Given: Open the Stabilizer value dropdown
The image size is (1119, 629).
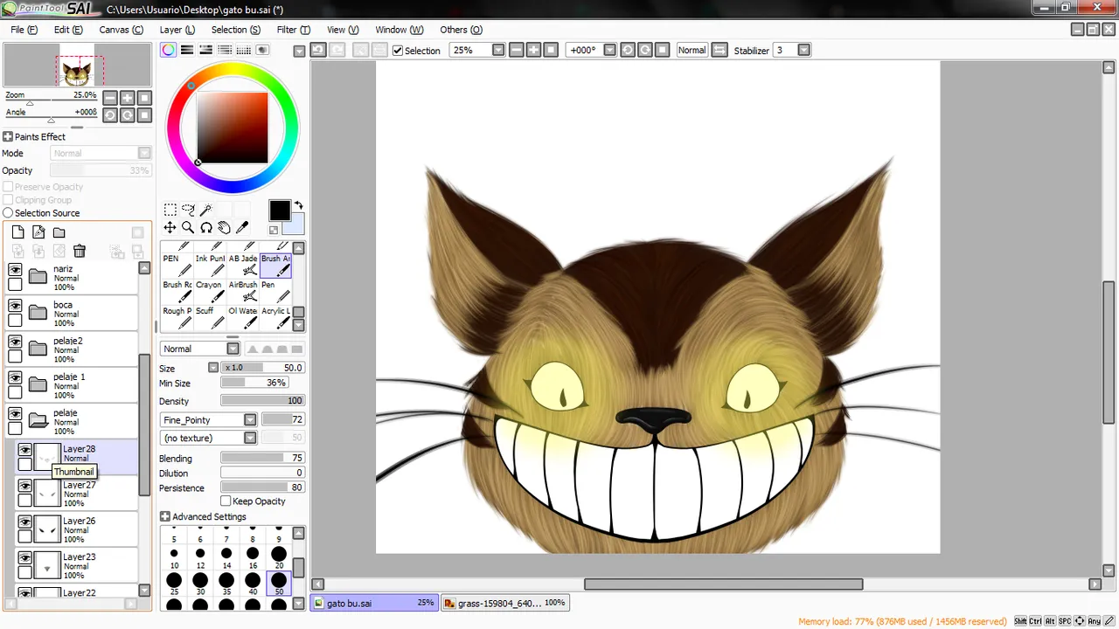Looking at the screenshot, I should pyautogui.click(x=804, y=50).
